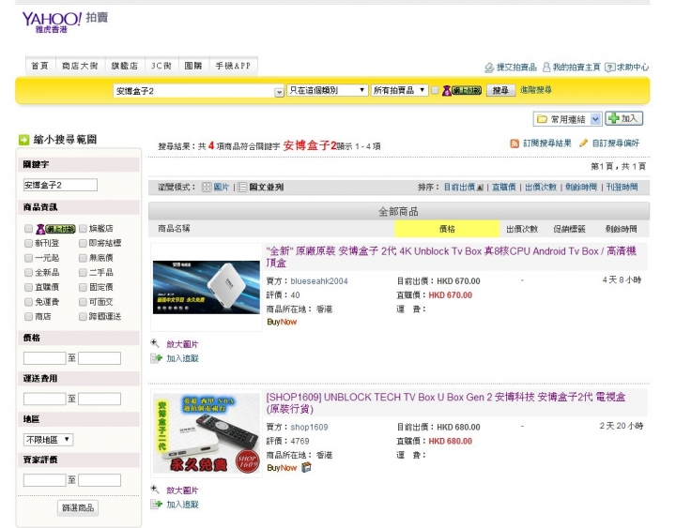This screenshot has height=528, width=676.
Task: Click BuyNow badge for shop1609 item
Action: 282,468
